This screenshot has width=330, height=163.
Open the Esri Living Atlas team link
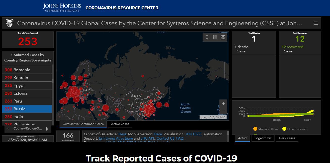116,138
